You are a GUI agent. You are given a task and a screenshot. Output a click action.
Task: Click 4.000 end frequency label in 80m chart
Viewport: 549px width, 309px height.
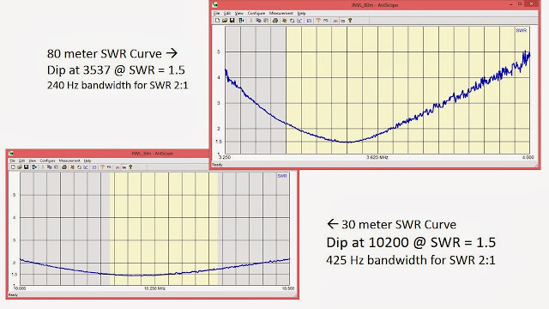[528, 157]
